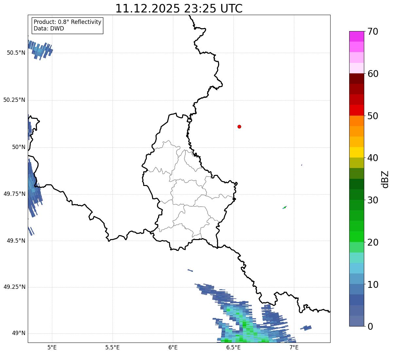Click the red station marker dot

239,126
